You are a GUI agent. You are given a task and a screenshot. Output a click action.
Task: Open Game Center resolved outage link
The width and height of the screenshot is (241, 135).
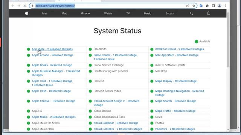[x=116, y=57]
